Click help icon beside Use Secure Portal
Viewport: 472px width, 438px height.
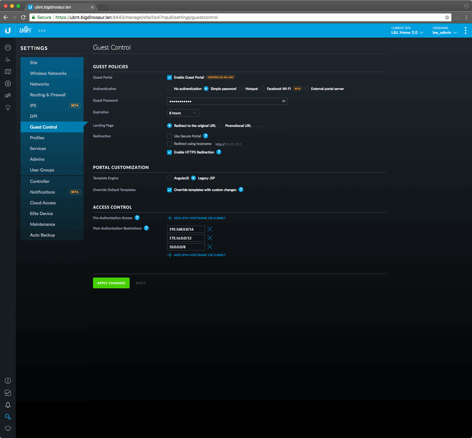pyautogui.click(x=206, y=136)
